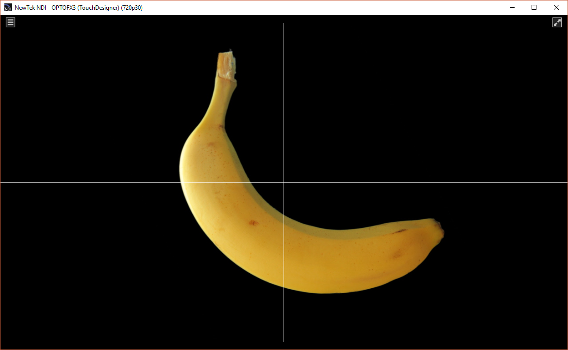Minimize the NDI Studio Monitor window

[512, 8]
